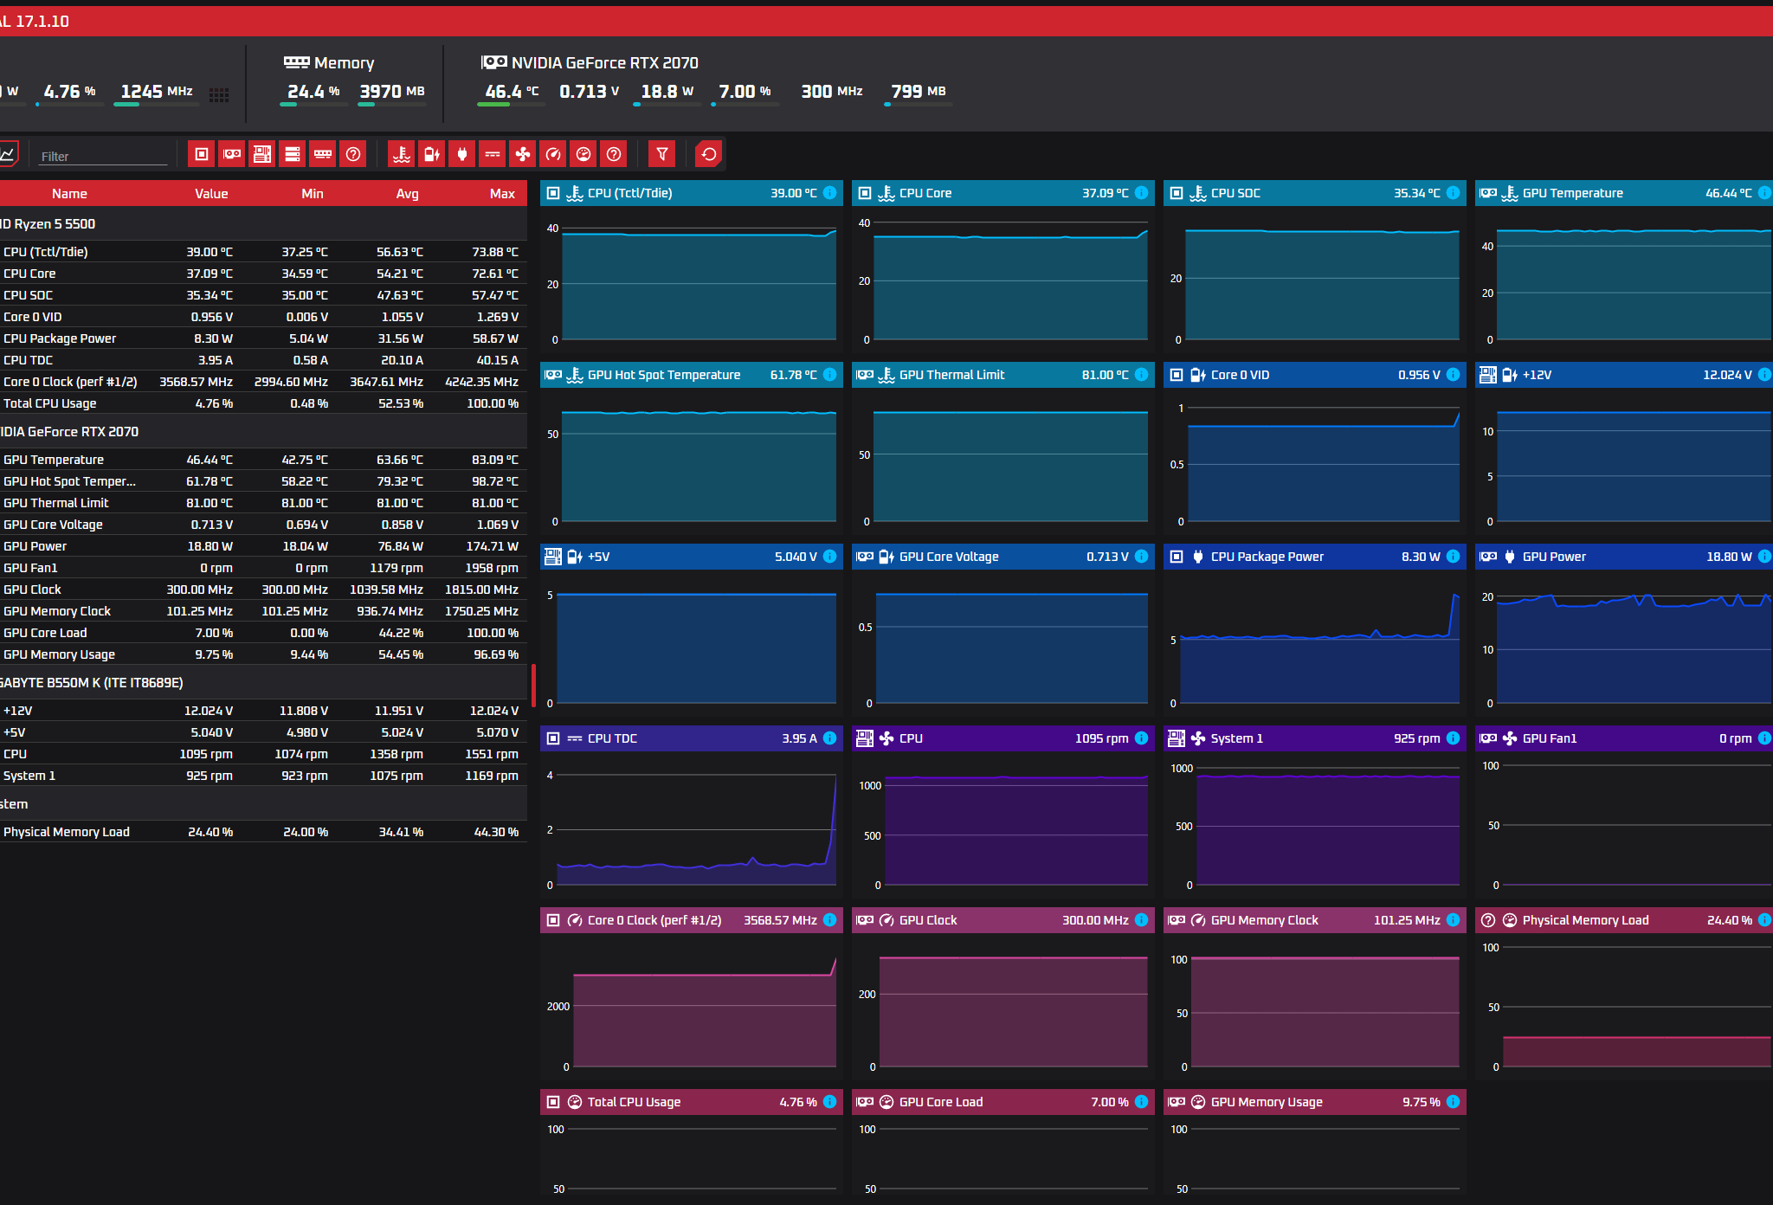Sort by the Max column header
Image resolution: width=1773 pixels, height=1205 pixels.
point(502,194)
